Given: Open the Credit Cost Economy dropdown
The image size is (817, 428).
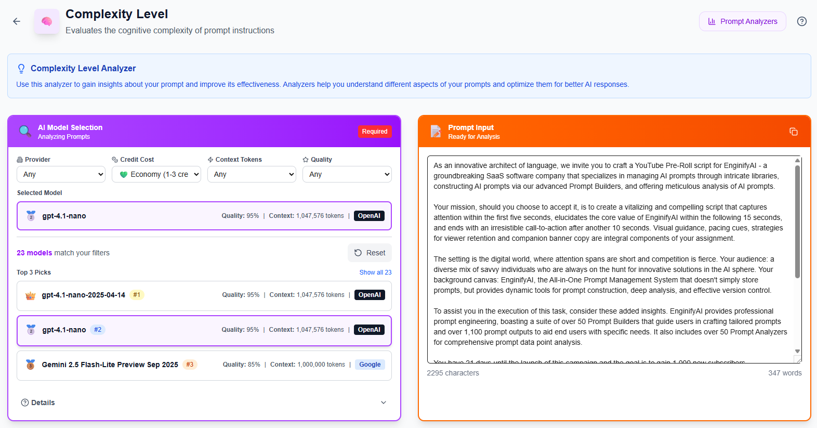Looking at the screenshot, I should (156, 174).
